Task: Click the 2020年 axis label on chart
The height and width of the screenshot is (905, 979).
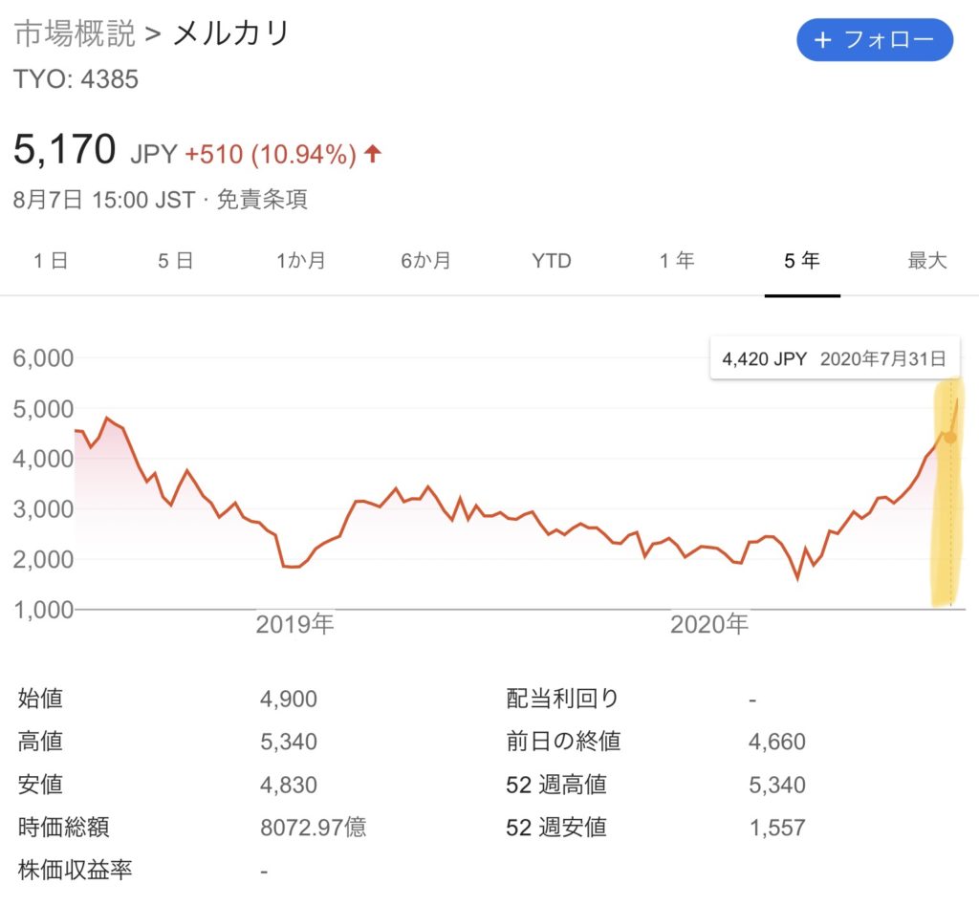Action: (x=709, y=626)
